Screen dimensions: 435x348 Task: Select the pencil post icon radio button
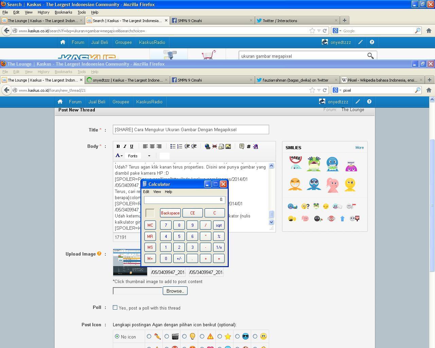(149, 336)
